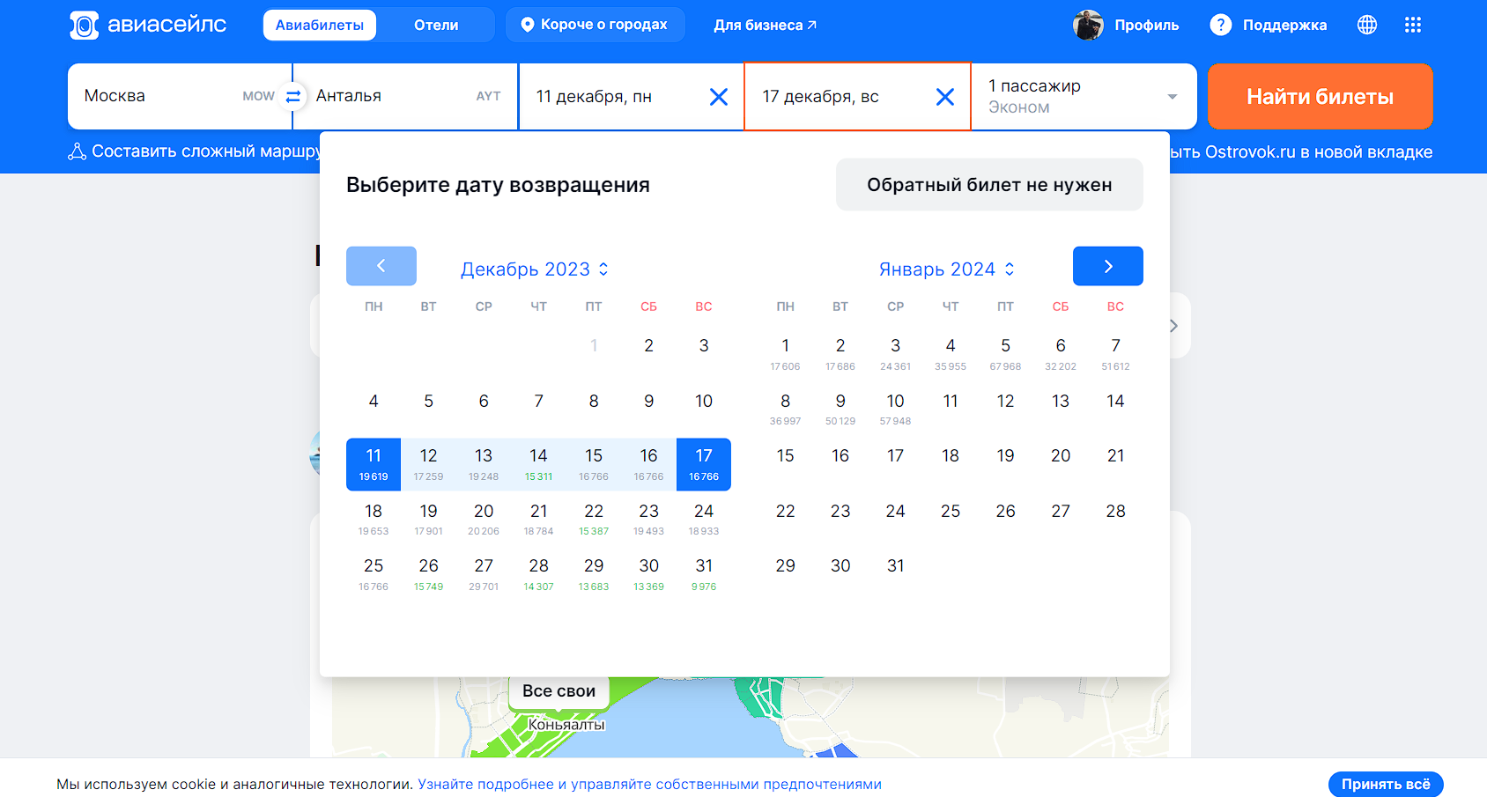Select December 11 with price 19 619
This screenshot has width=1487, height=797.
coord(374,464)
